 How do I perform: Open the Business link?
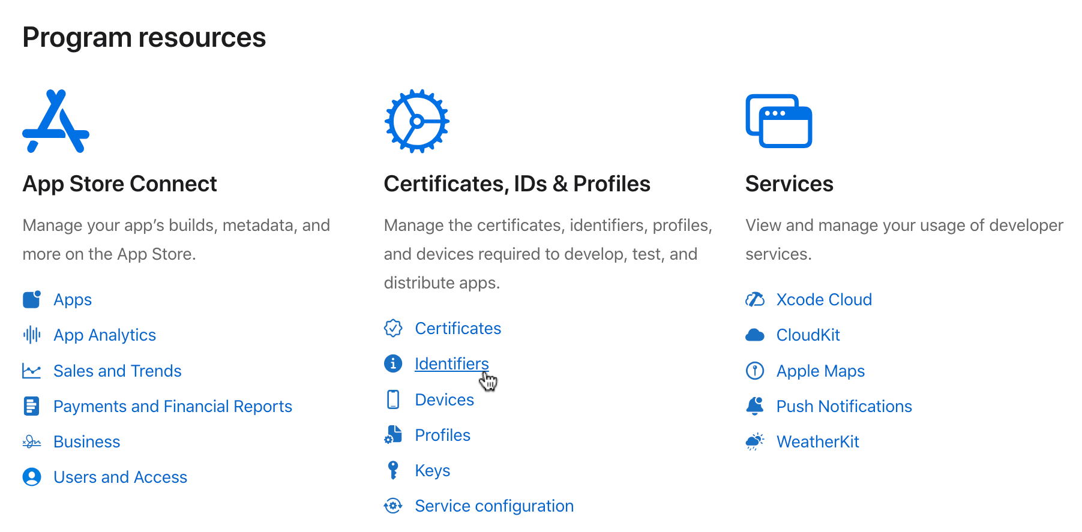click(x=87, y=441)
